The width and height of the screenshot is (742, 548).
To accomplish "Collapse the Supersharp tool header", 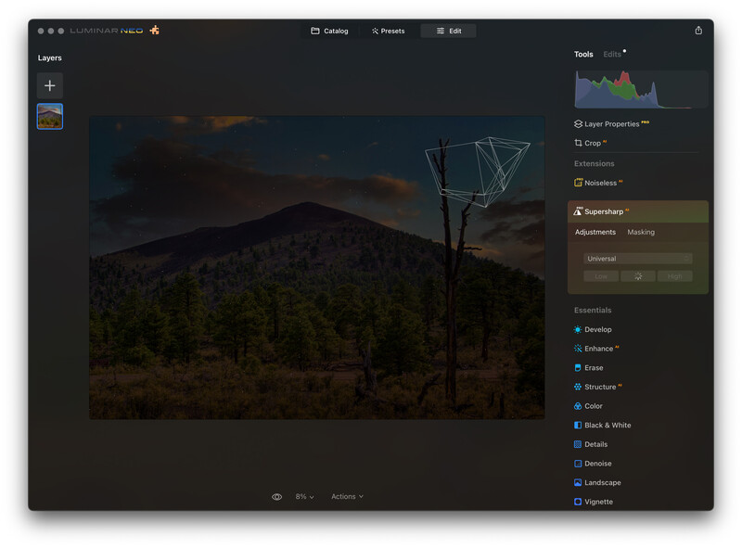I will [637, 211].
